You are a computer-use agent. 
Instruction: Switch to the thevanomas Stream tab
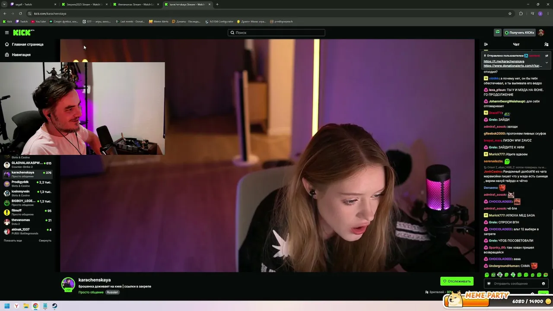(136, 4)
